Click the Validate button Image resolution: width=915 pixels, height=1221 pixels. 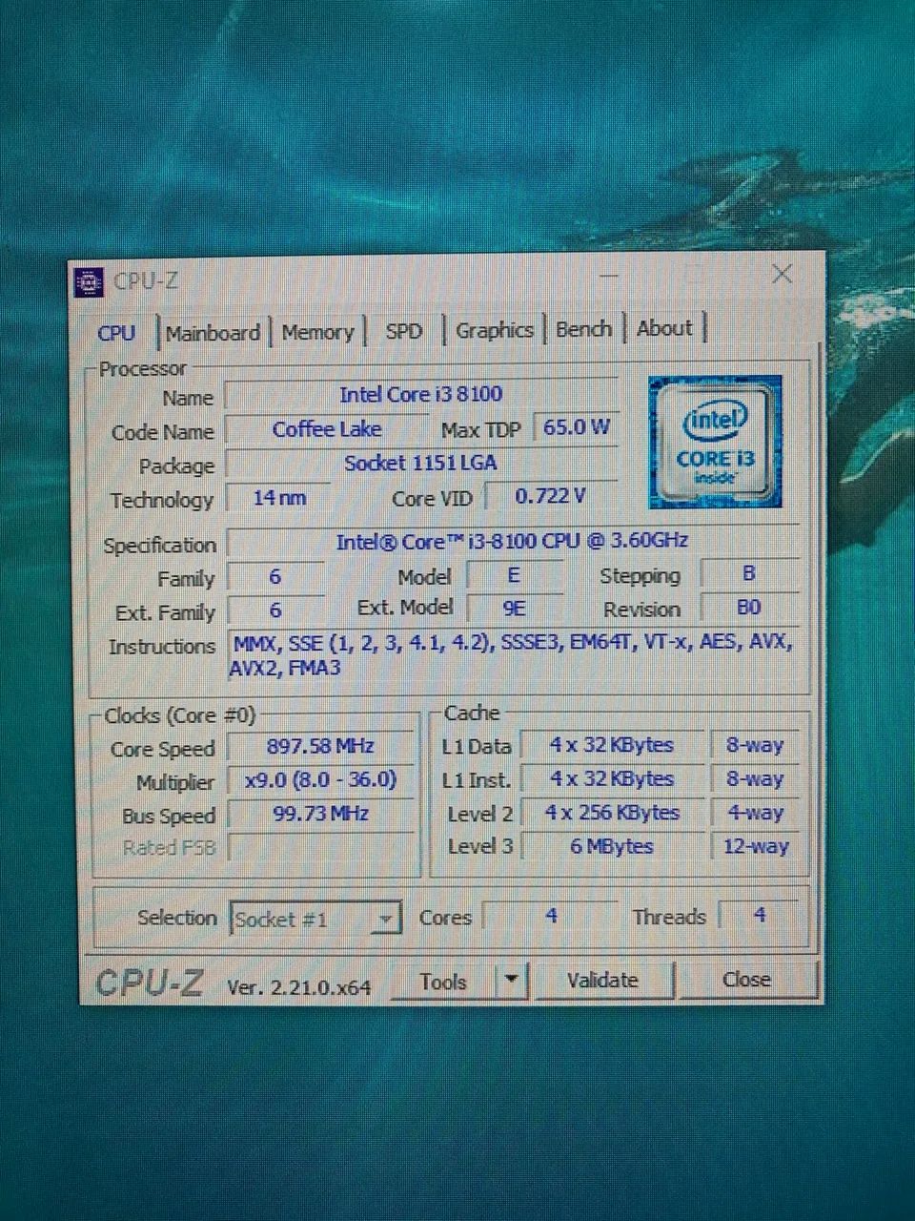tap(602, 980)
